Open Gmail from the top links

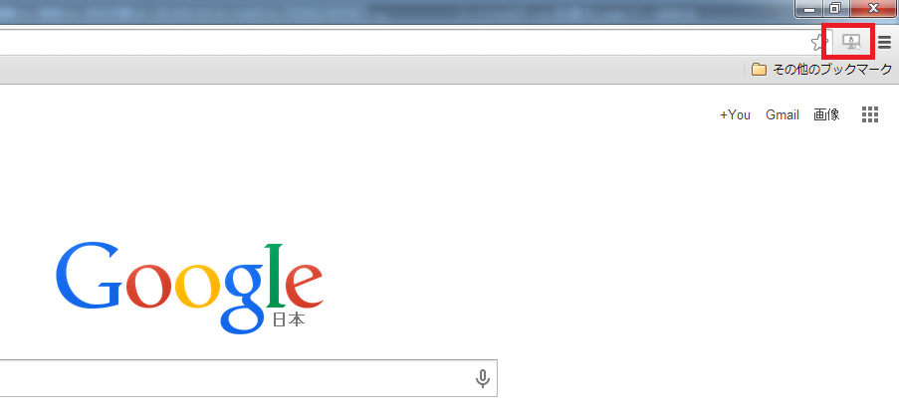point(783,114)
